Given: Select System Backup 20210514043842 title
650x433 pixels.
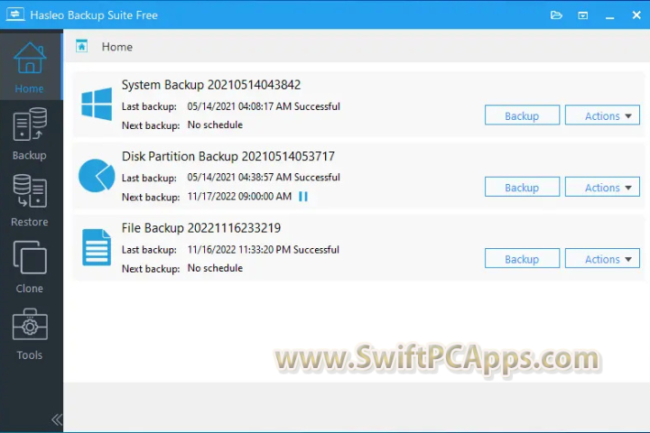Looking at the screenshot, I should (x=211, y=85).
